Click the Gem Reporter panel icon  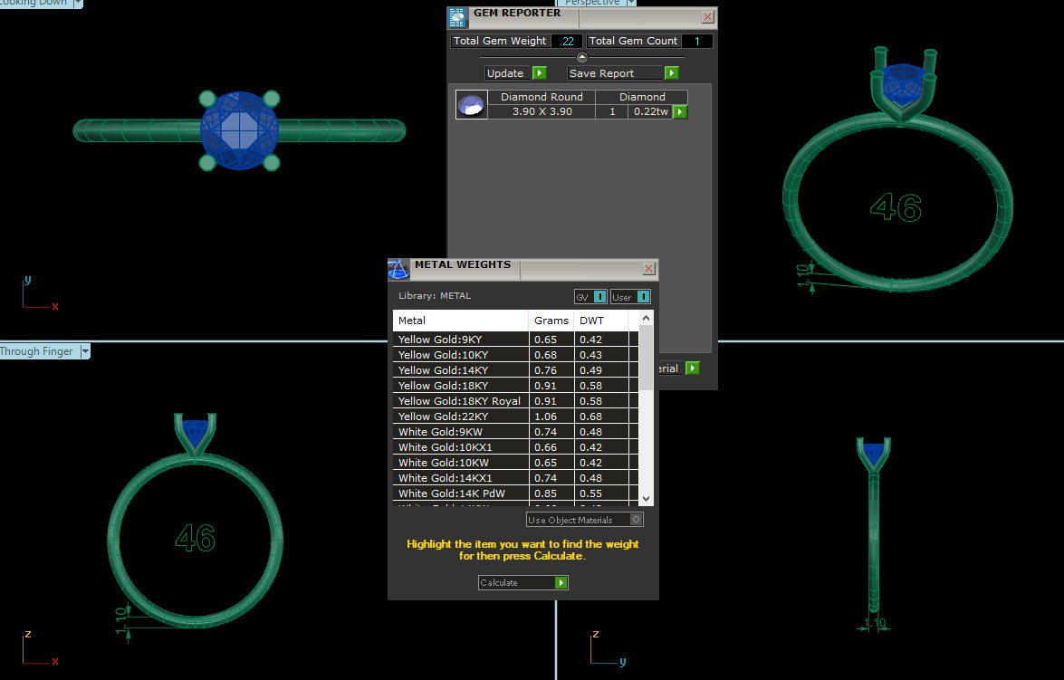tap(458, 16)
